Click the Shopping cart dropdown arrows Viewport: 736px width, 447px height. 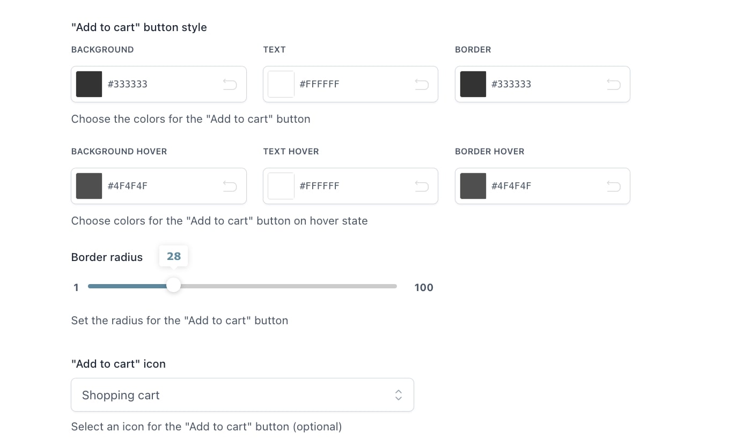click(399, 395)
